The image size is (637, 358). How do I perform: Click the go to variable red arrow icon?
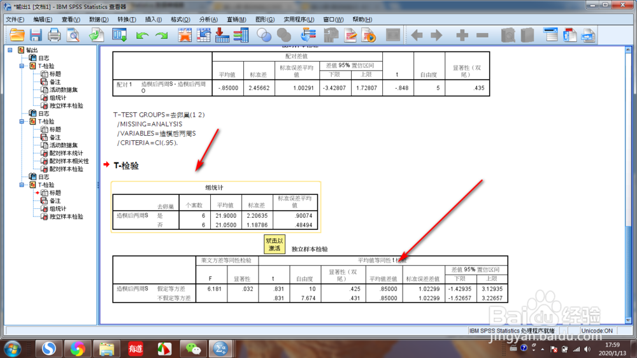pyautogui.click(x=222, y=35)
